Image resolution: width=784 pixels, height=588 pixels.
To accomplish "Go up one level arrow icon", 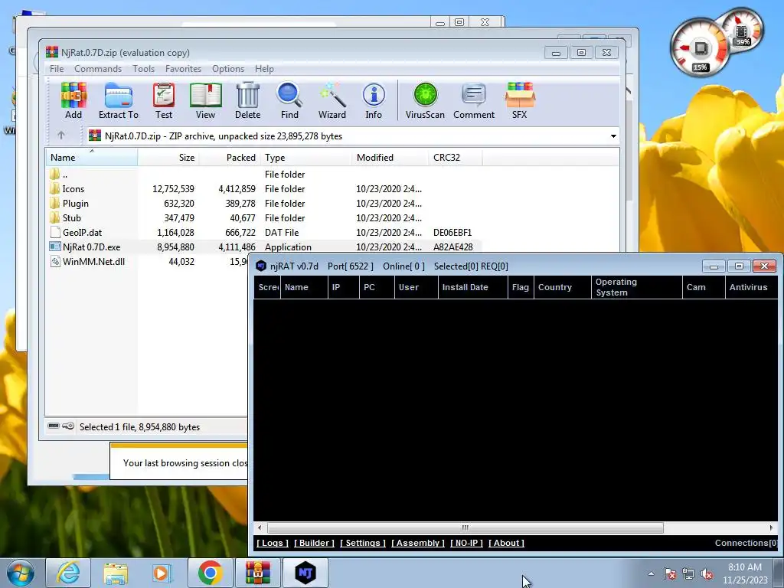I will [61, 135].
